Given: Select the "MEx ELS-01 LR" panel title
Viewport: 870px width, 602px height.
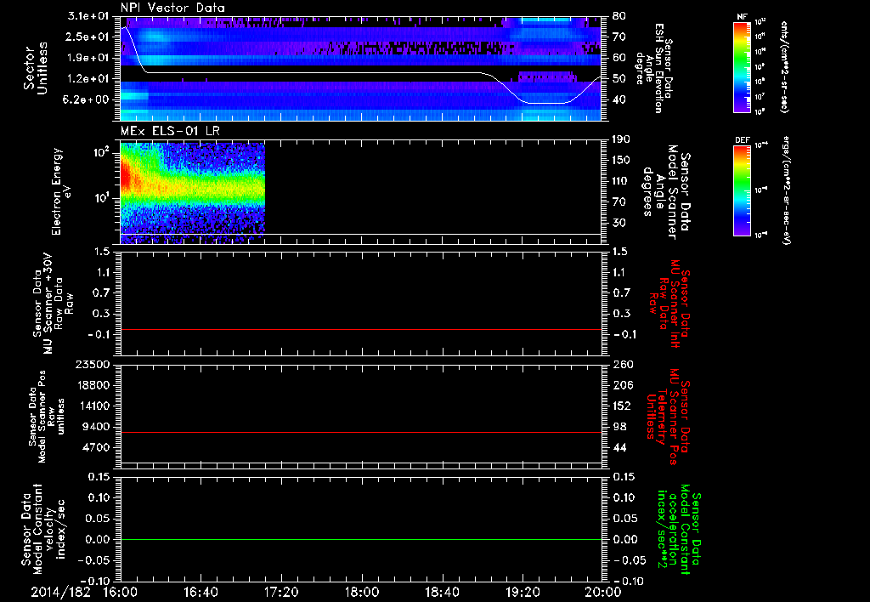Looking at the screenshot, I should (x=170, y=131).
